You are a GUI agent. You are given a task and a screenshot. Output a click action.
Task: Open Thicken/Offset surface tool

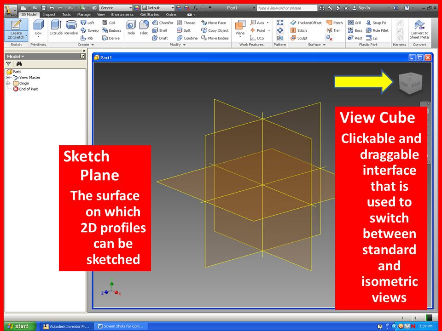(x=306, y=23)
